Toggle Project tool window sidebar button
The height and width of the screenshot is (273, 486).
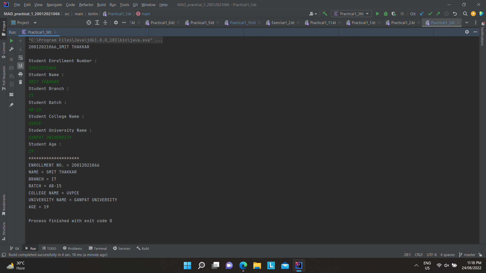[x=4, y=28]
